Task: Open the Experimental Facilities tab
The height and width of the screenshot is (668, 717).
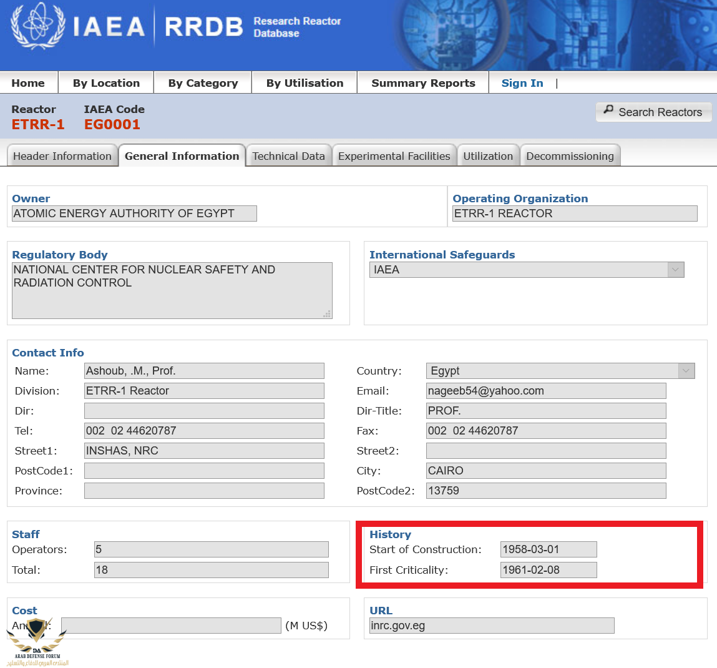Action: coord(394,156)
